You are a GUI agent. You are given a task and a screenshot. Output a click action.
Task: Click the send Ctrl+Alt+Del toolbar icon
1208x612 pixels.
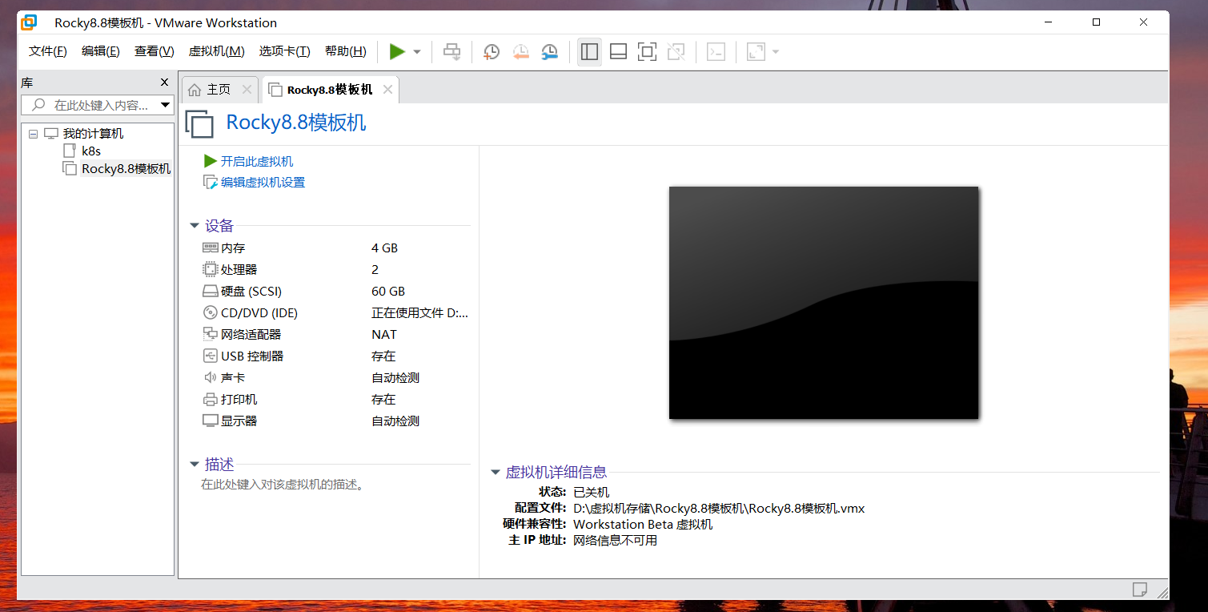point(452,52)
